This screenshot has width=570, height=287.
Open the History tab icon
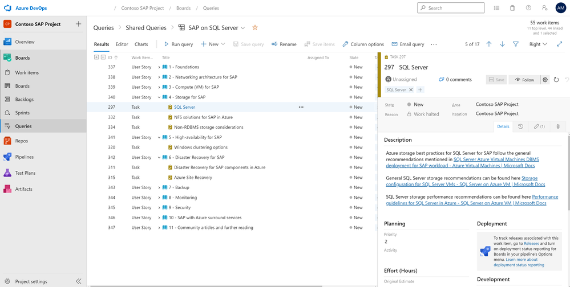click(x=520, y=126)
